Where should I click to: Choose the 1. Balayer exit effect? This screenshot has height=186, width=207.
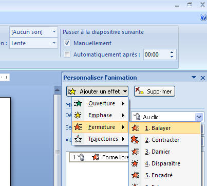click(x=165, y=128)
